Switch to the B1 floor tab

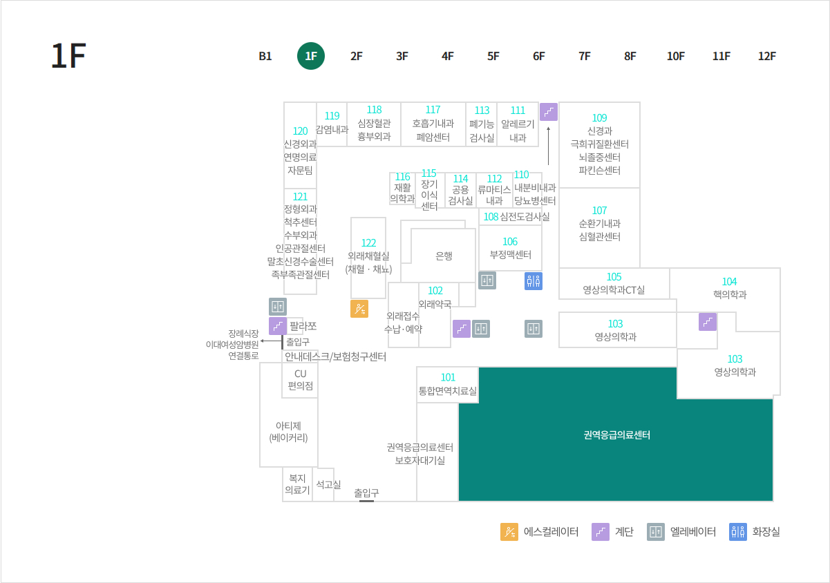click(265, 57)
